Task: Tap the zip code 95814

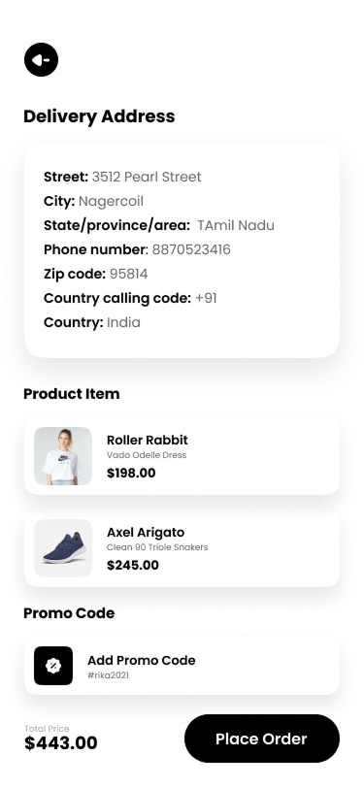Action: (x=129, y=274)
